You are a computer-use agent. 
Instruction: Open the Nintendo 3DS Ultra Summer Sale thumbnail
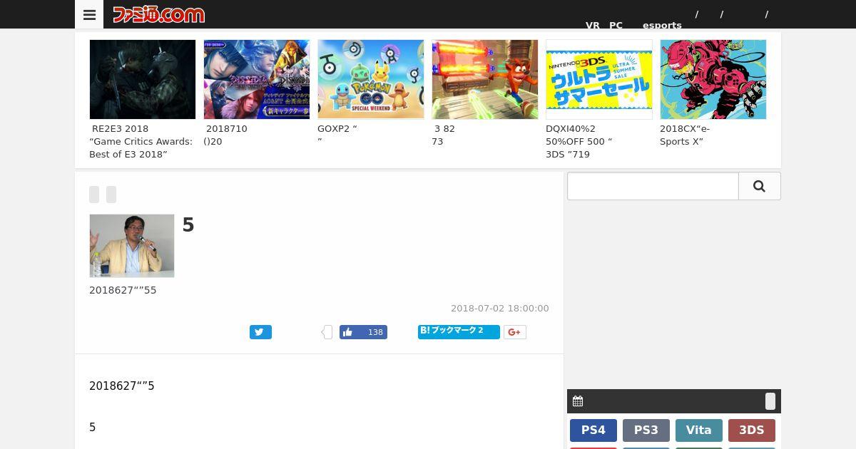[599, 79]
